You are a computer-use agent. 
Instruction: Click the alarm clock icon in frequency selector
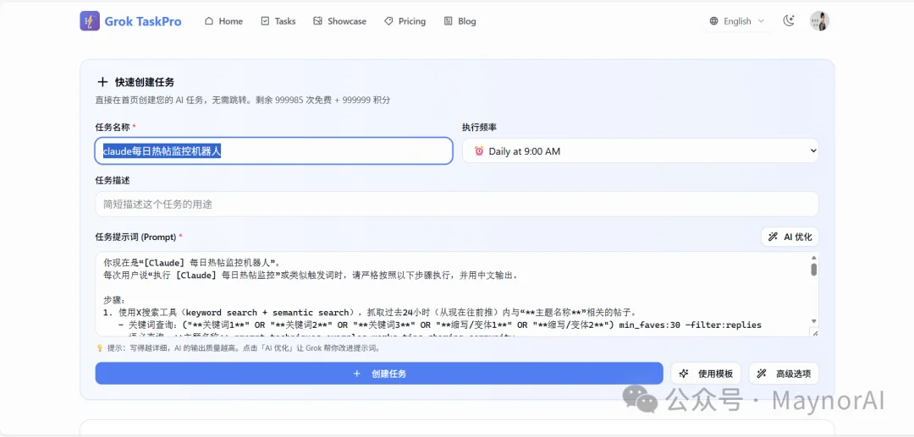479,151
